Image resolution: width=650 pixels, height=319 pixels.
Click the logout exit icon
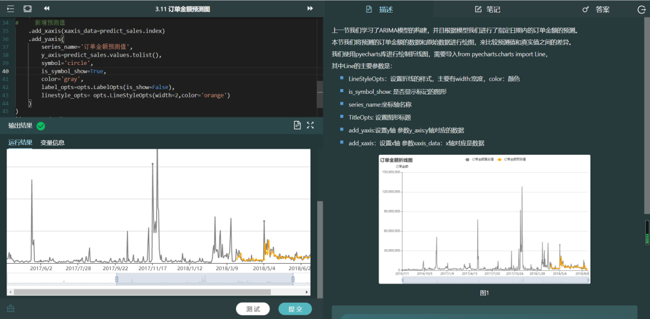click(x=641, y=10)
